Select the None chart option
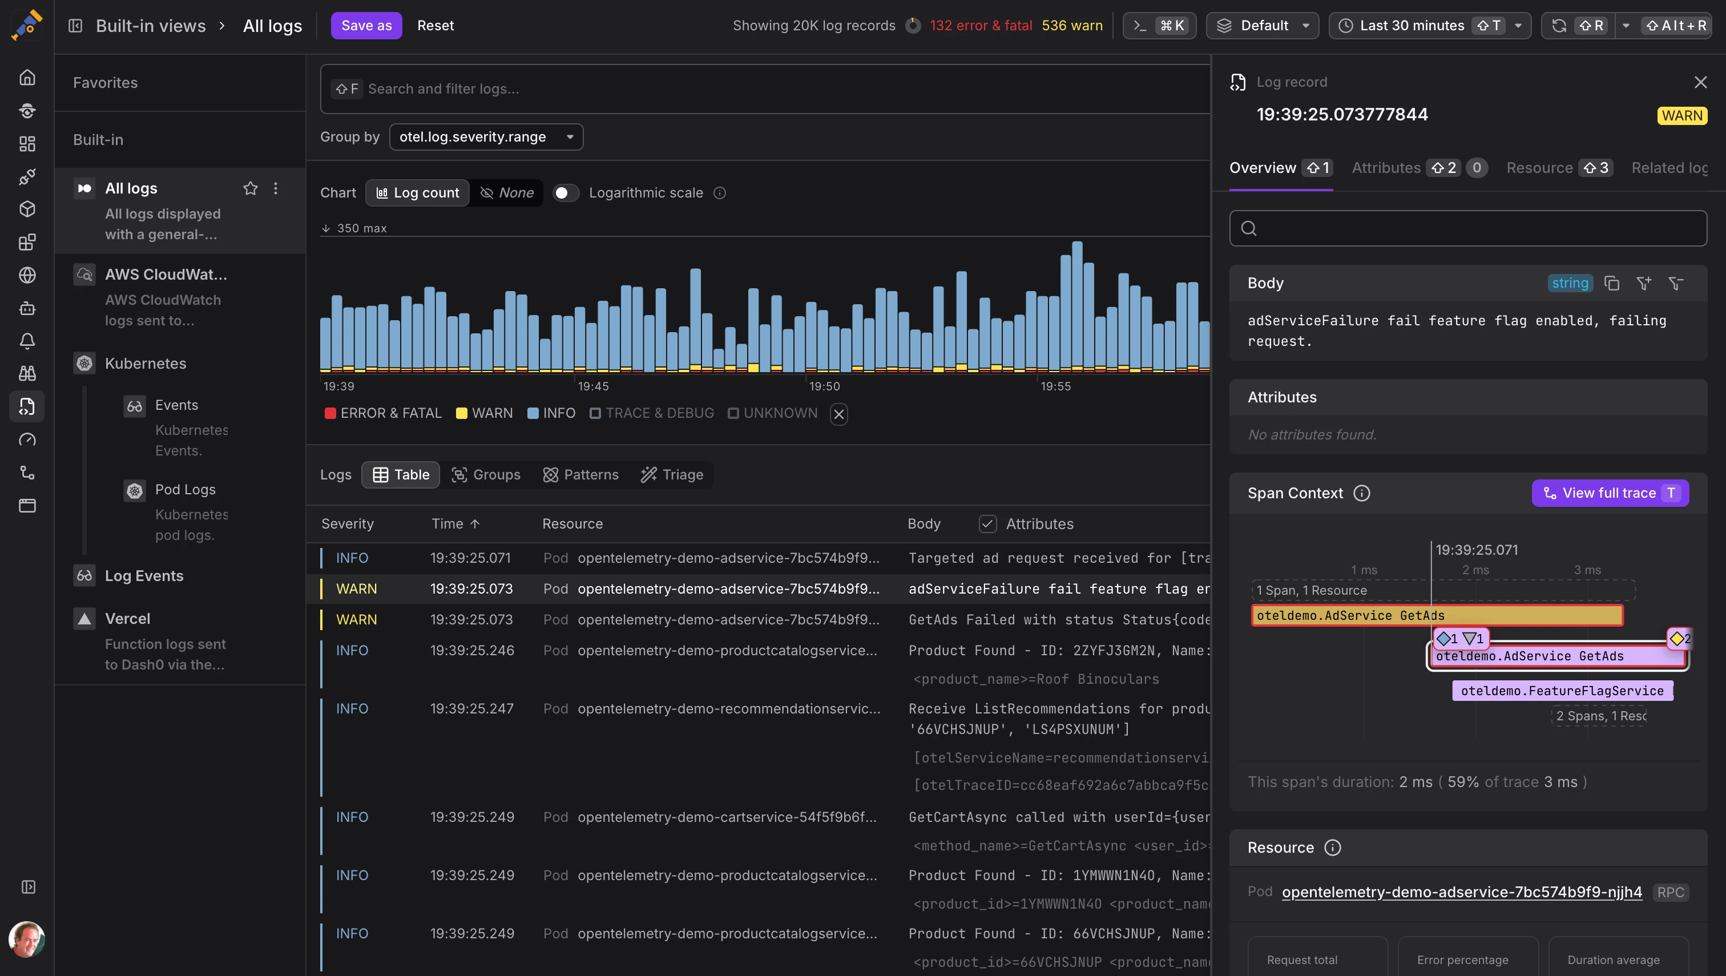The width and height of the screenshot is (1726, 976). click(x=507, y=193)
